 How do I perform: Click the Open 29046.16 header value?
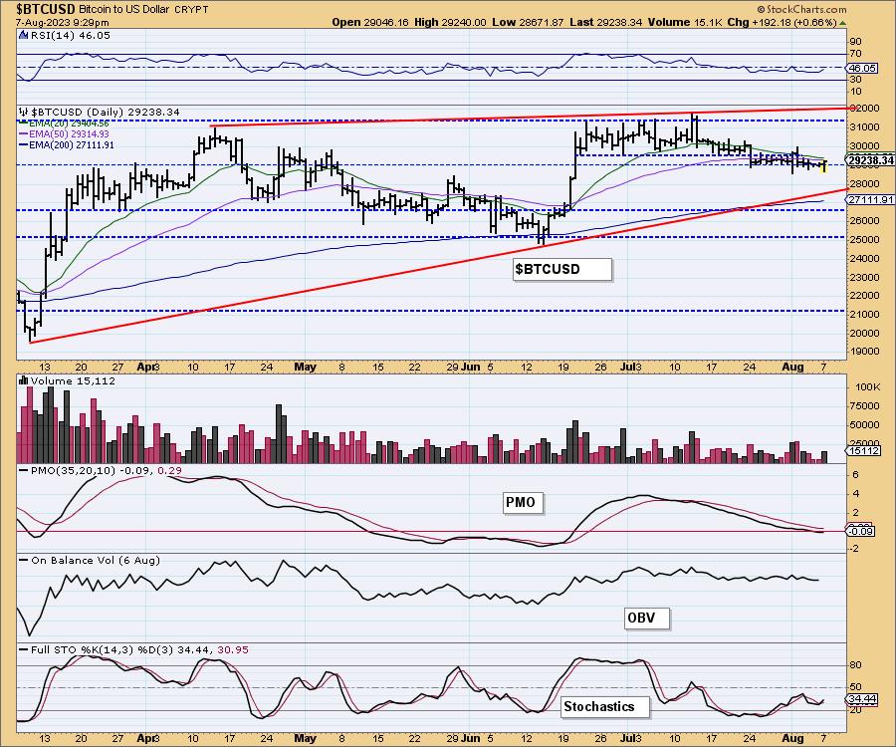click(x=370, y=23)
